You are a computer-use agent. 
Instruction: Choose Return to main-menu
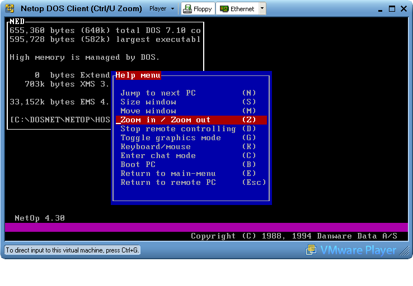(x=191, y=174)
